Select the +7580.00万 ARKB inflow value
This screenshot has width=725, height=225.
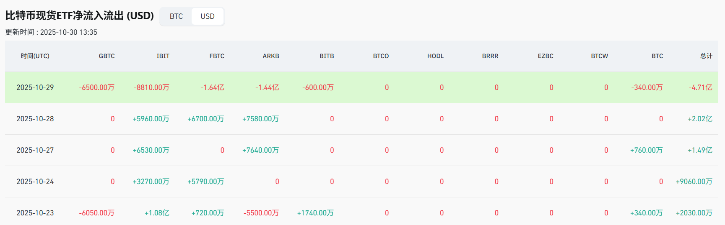[x=260, y=119]
